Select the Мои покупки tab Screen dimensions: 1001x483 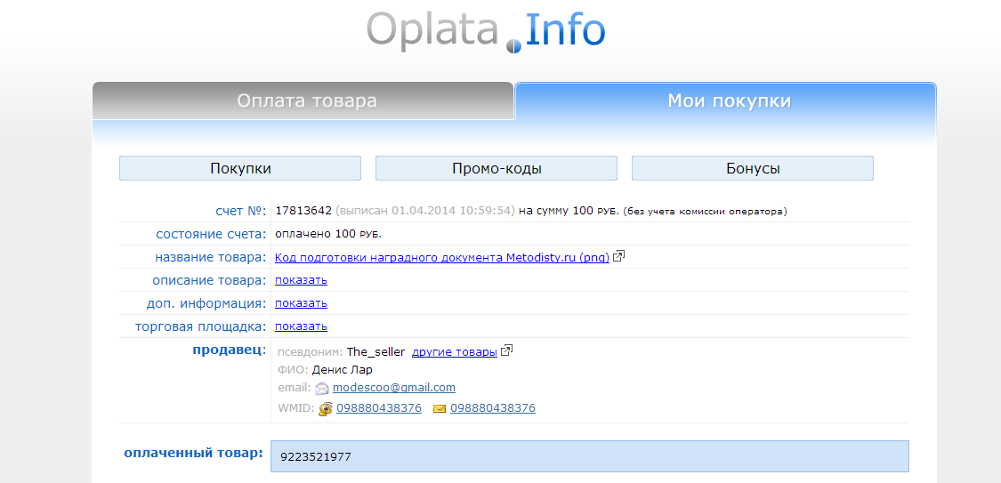(729, 101)
